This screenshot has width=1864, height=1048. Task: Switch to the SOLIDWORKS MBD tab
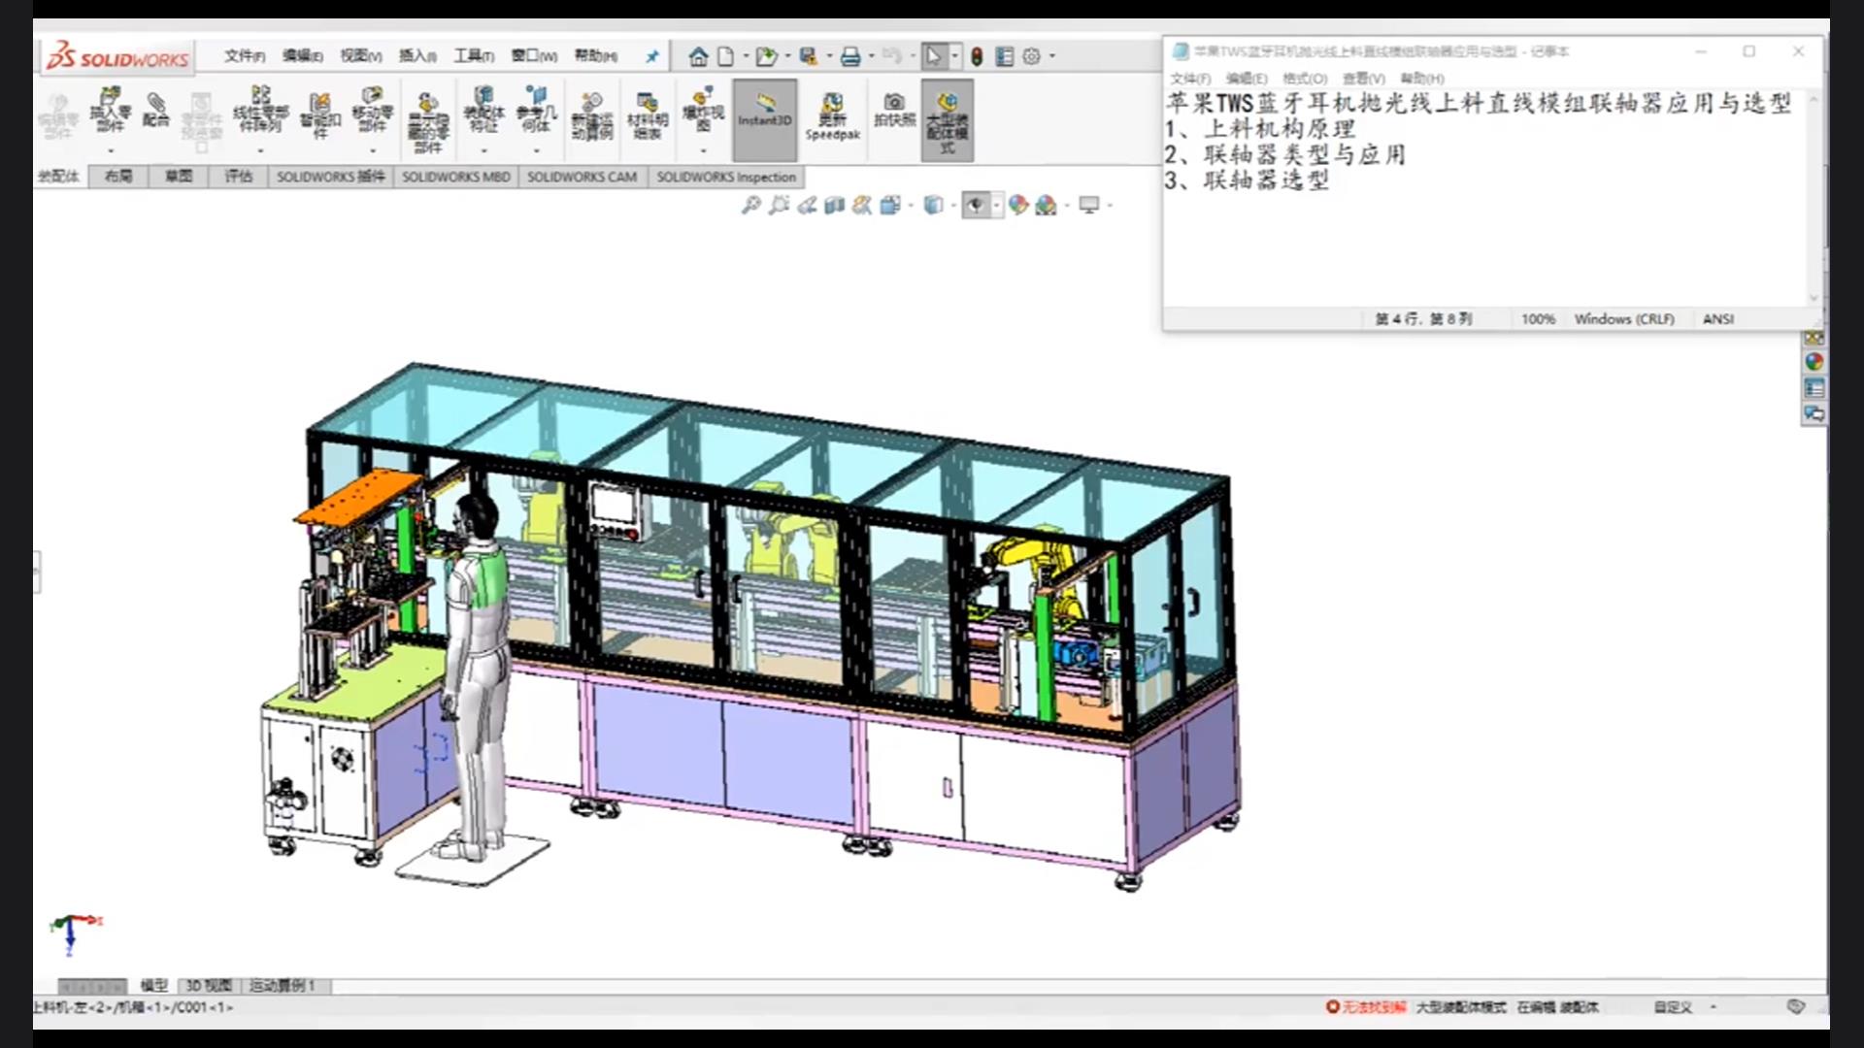(455, 177)
